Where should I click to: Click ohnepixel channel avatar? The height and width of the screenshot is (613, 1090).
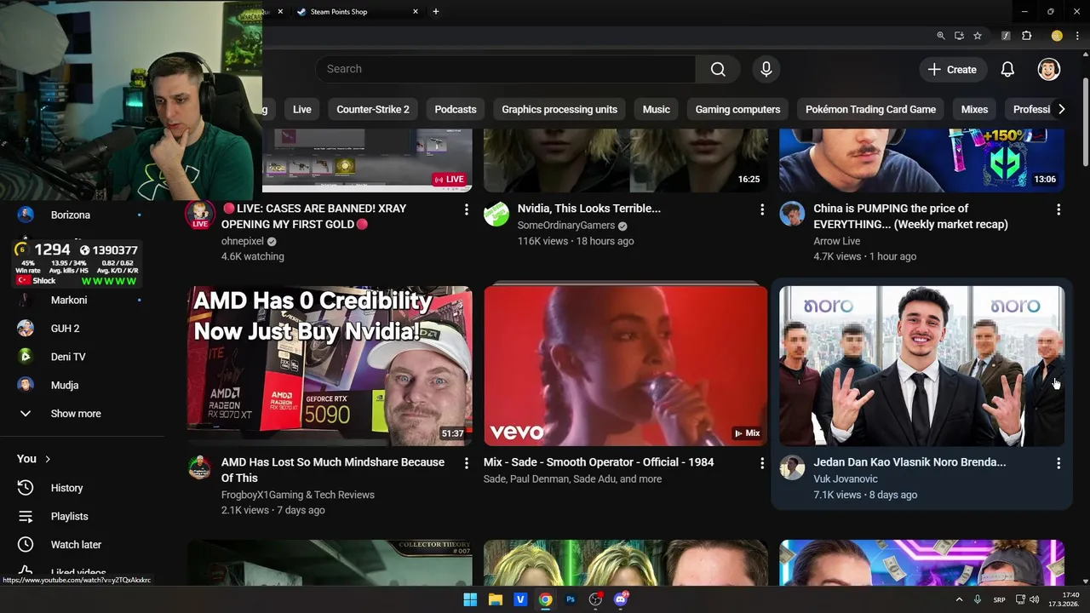coord(200,214)
